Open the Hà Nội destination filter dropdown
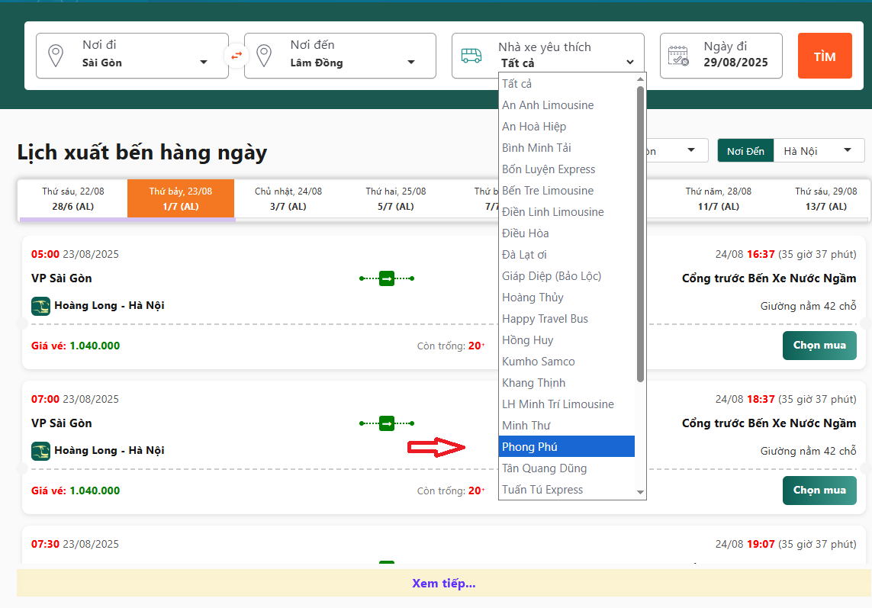The height and width of the screenshot is (608, 872). 819,151
